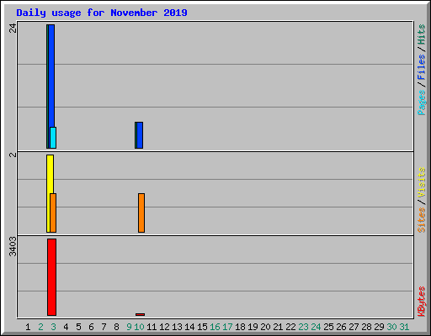Screen dimensions: 431x336
Task: Click the 'Files' legend label
Action: [x=422, y=66]
